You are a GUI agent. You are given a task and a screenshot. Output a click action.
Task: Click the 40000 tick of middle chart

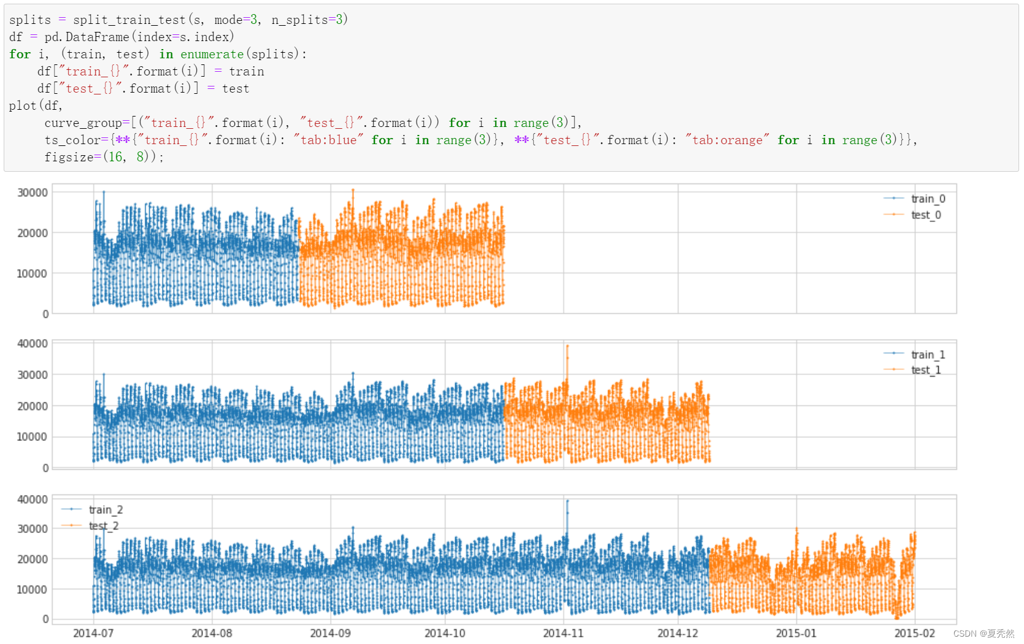point(33,343)
